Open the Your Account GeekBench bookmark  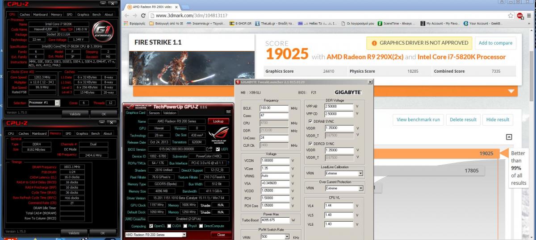[x=482, y=24]
